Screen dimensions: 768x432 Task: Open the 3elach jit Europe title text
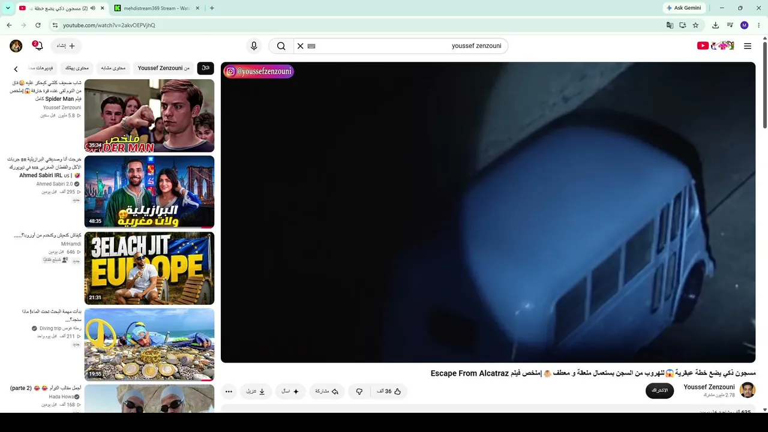pyautogui.click(x=47, y=235)
